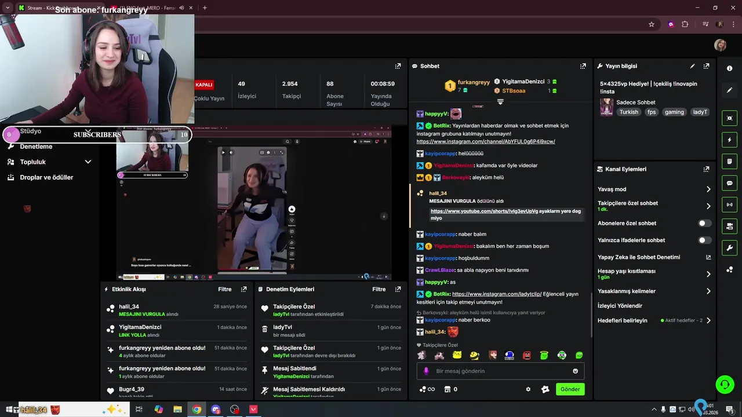742x417 pixels.
Task: Open Filtre in Denetim Eylemleri panel
Action: (x=379, y=289)
